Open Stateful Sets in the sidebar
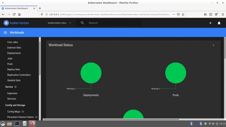 pyautogui.click(x=14, y=80)
